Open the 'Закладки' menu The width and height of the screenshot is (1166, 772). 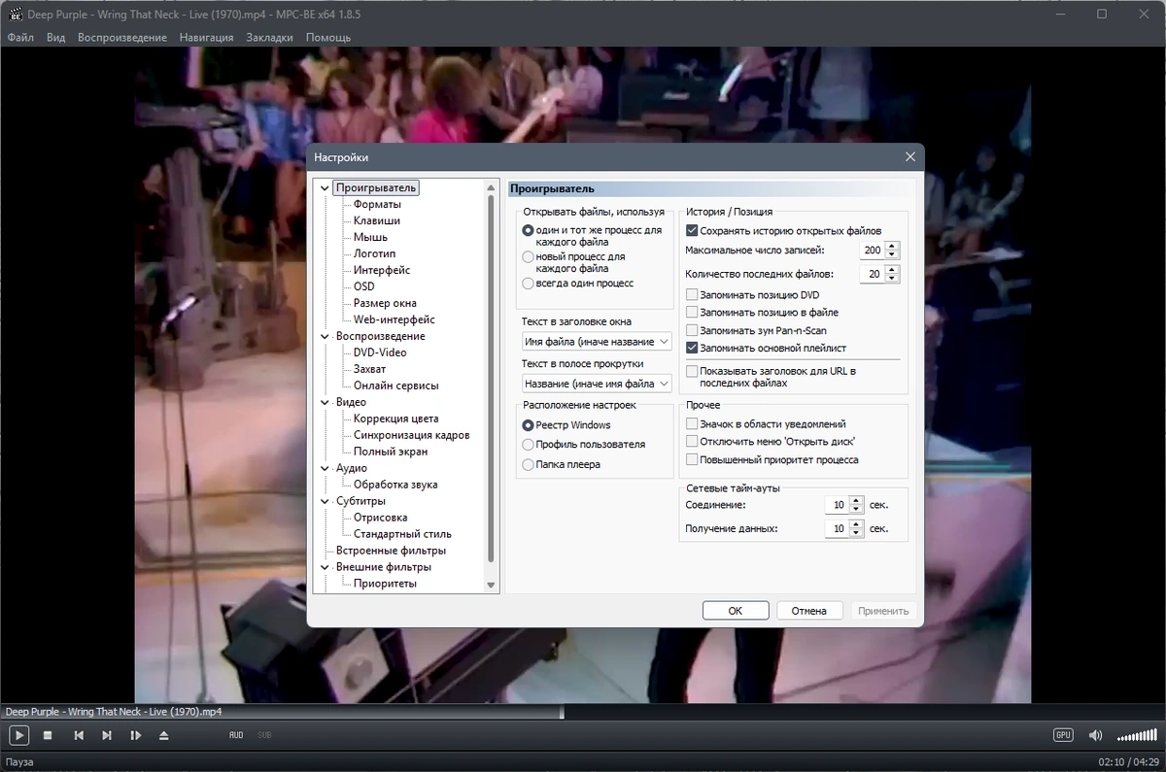pos(269,37)
